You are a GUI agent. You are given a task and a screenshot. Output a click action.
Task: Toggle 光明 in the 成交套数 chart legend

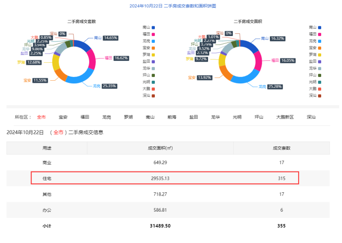(149, 82)
